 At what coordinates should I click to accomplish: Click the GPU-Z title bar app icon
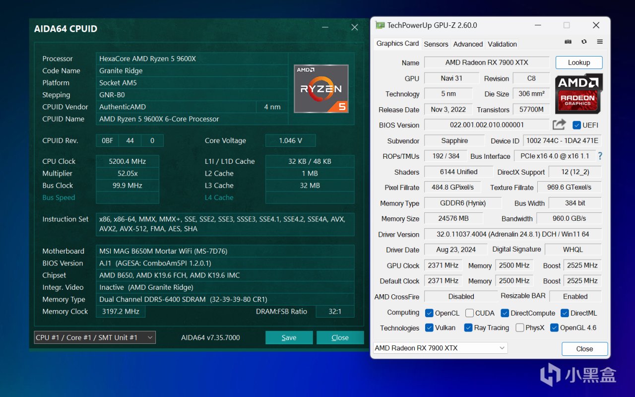point(380,25)
